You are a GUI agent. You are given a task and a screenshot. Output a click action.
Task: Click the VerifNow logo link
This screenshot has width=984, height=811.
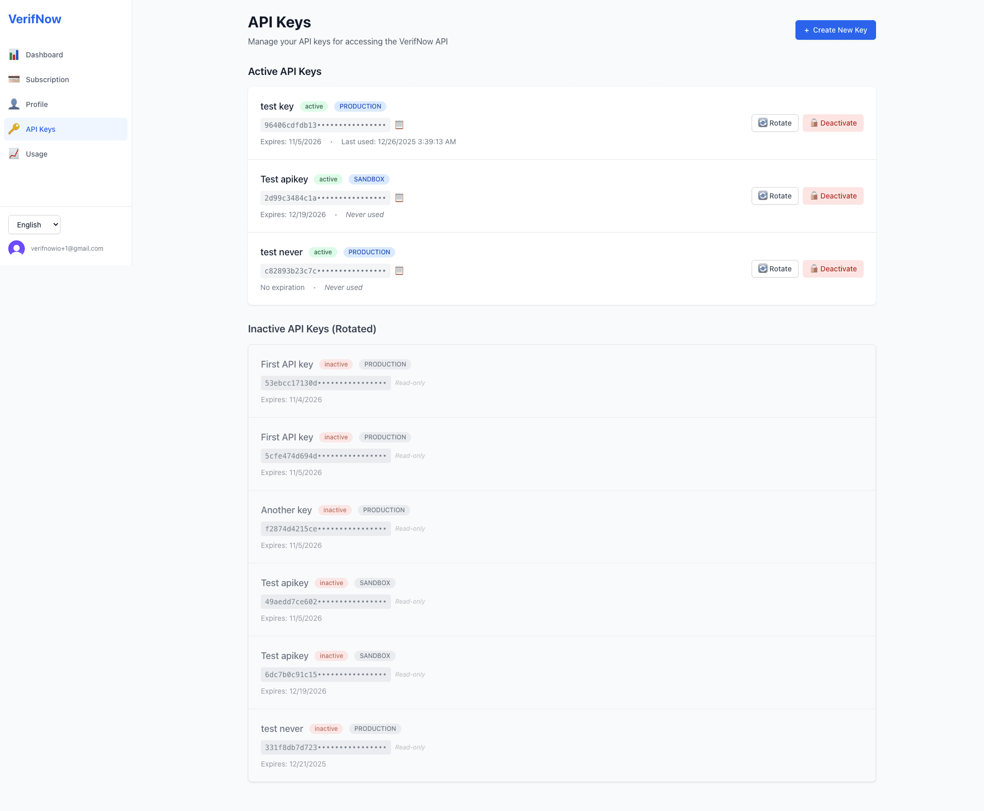point(34,19)
